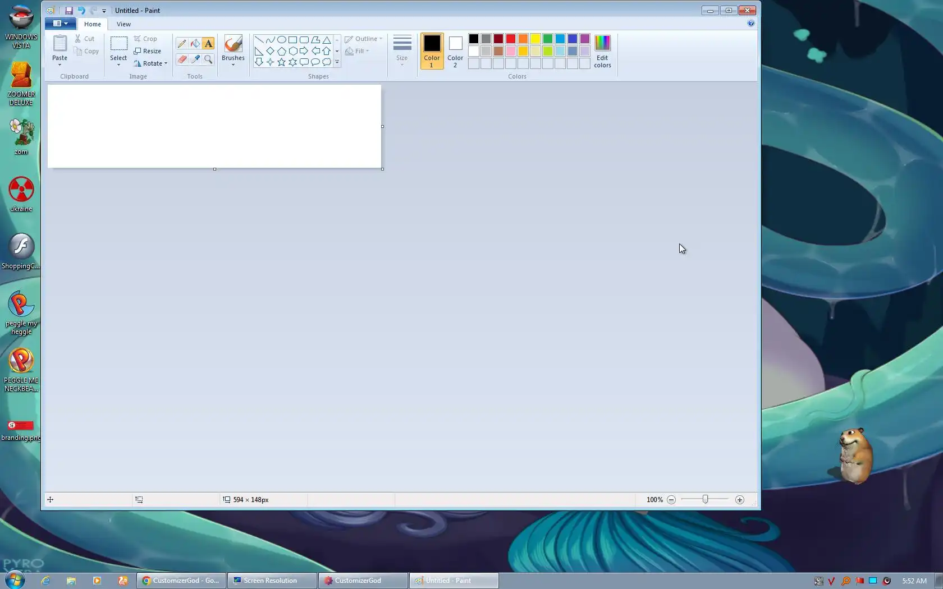Open the Paint application menu button

pos(60,24)
